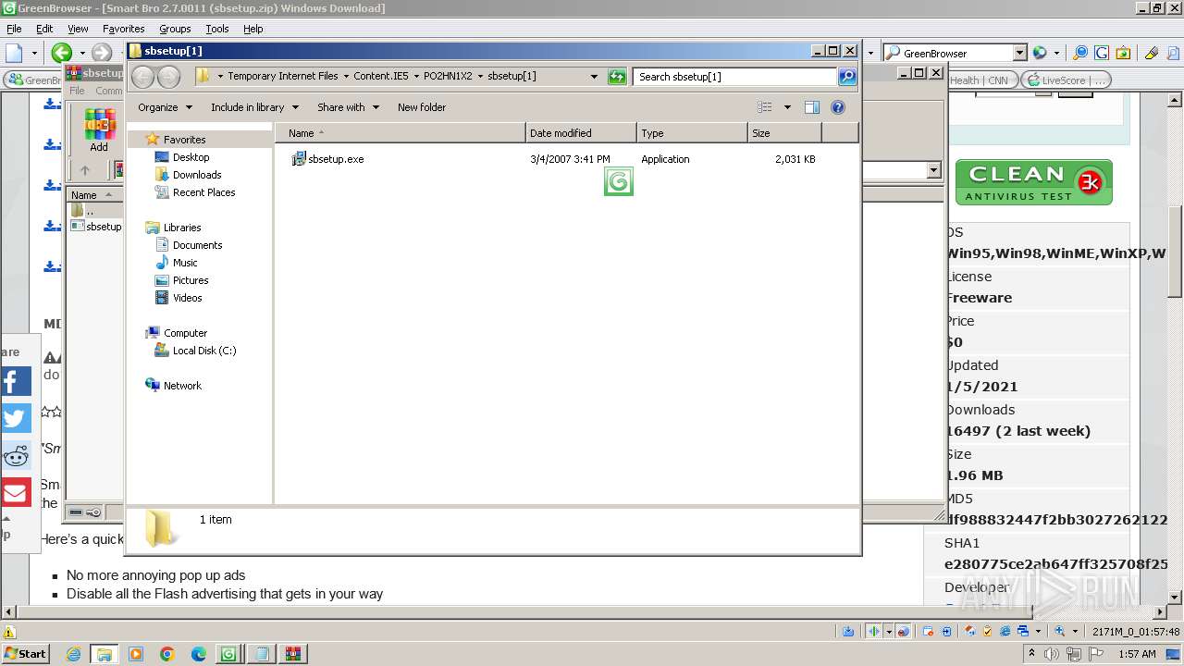Click the Explorer Change your view icon

(765, 107)
